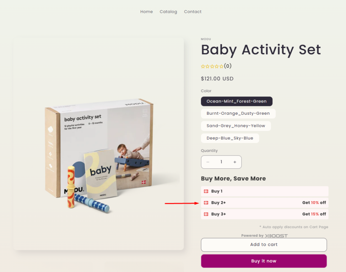Click the star rating icons
This screenshot has width=346, height=272.
(212, 66)
